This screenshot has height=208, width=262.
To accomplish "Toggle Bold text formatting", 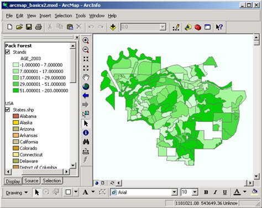I will point(206,193).
